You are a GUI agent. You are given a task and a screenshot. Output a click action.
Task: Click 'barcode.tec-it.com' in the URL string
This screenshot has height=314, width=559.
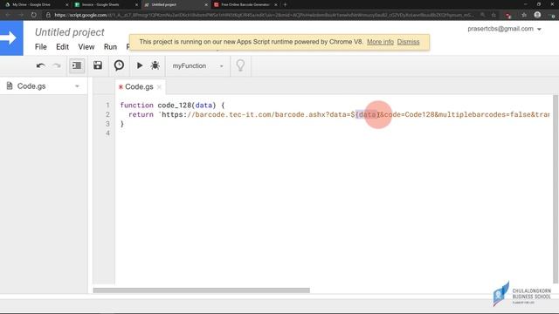[x=233, y=114]
